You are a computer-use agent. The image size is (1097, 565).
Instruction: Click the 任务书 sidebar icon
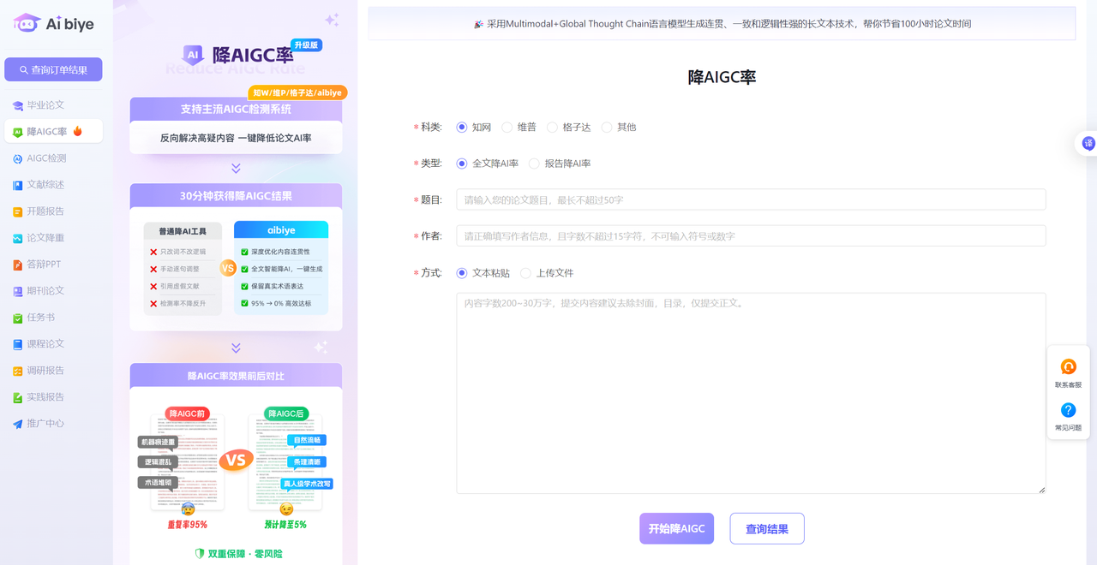coord(18,318)
